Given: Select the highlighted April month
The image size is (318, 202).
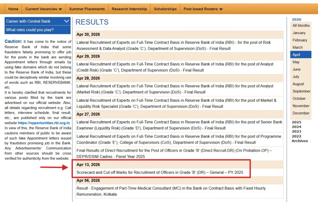Looking at the screenshot, I should tap(301, 55).
